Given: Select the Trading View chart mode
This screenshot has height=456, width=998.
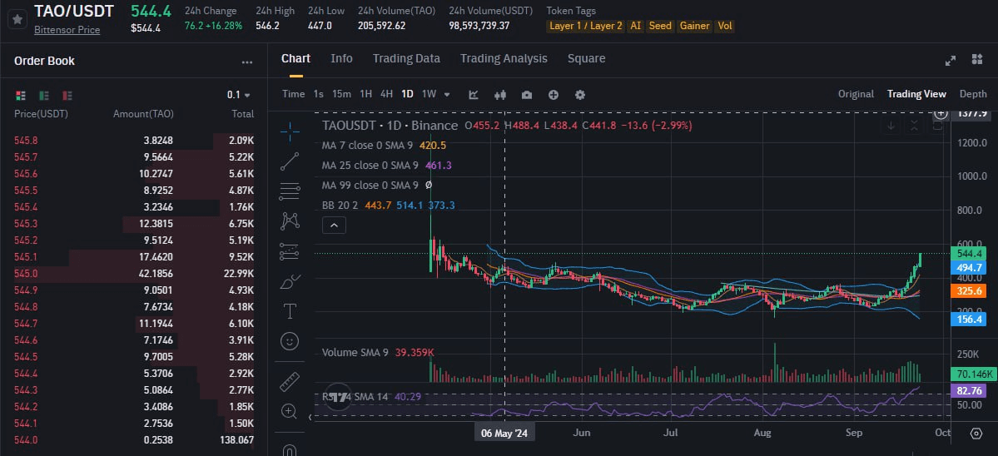Looking at the screenshot, I should 916,94.
